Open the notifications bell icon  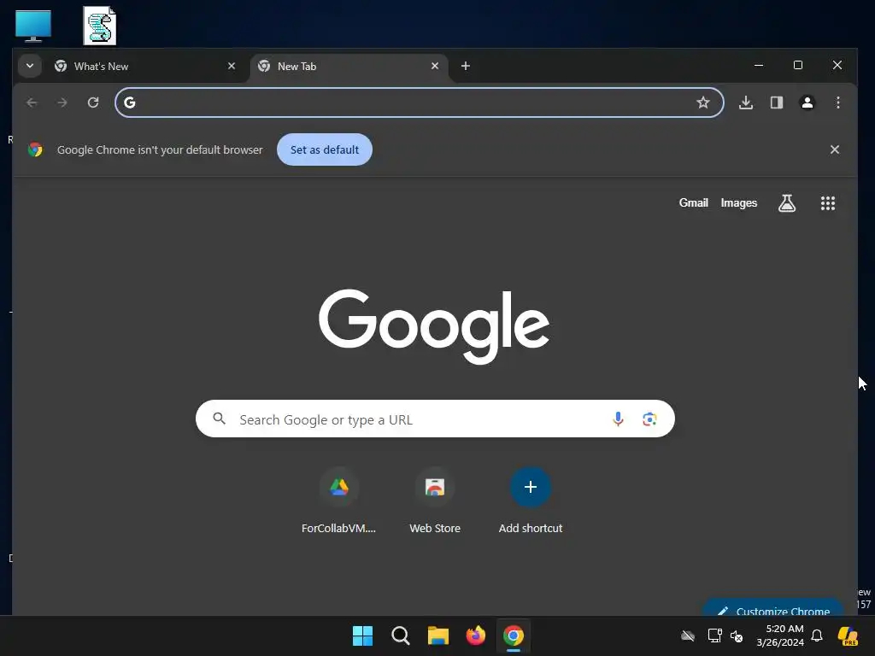click(x=817, y=635)
